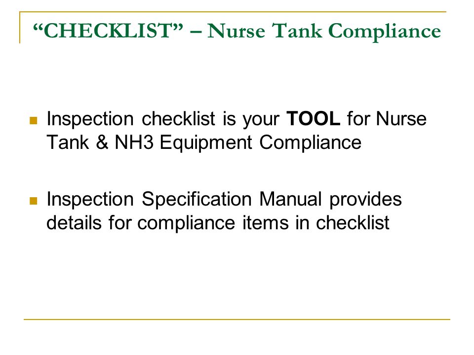This screenshot has width=474, height=355.
Task: Click the gold horizontal line above the title
Action: pos(233,12)
